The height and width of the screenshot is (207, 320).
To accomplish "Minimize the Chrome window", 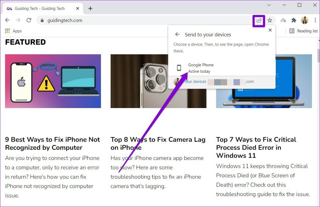I will pyautogui.click(x=284, y=5).
